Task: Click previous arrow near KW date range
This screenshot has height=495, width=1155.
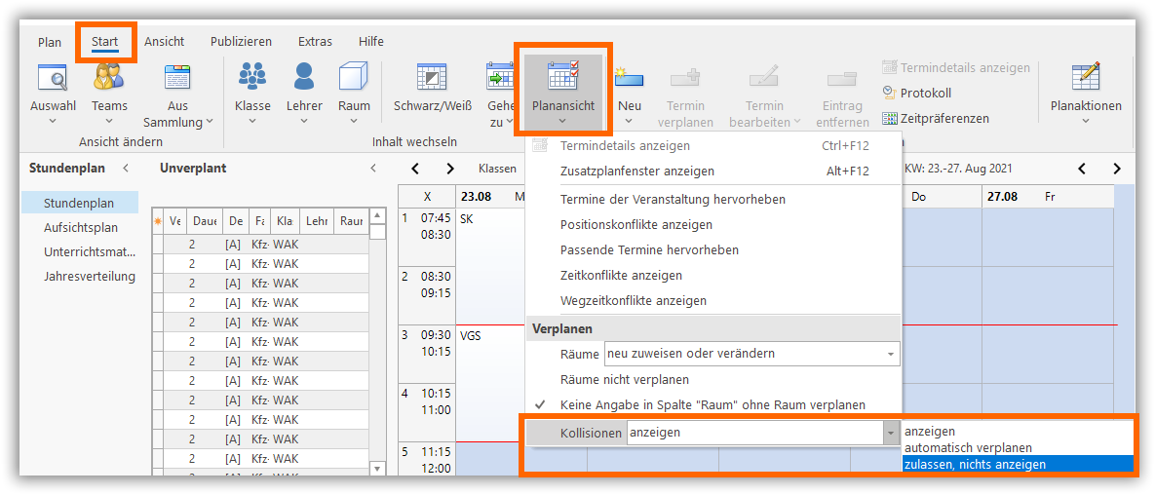Action: coord(1082,169)
